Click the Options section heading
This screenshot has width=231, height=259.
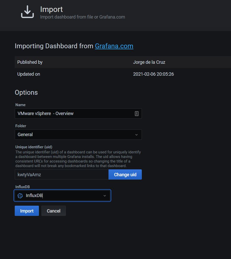pyautogui.click(x=26, y=92)
